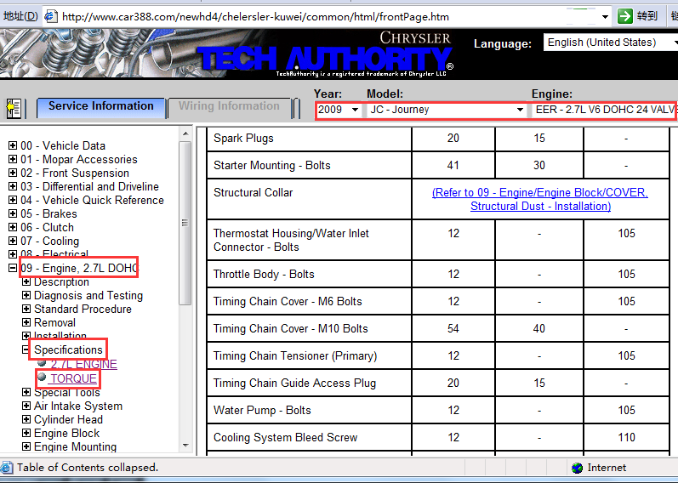Screen dimensions: 678x483
Task: Click Cooling System Bleed Screw row label
Action: pyautogui.click(x=285, y=438)
